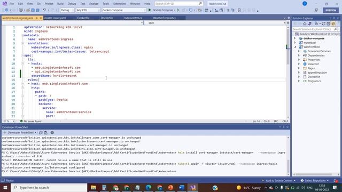
Task: Open the Build menu
Action: click(60, 4)
